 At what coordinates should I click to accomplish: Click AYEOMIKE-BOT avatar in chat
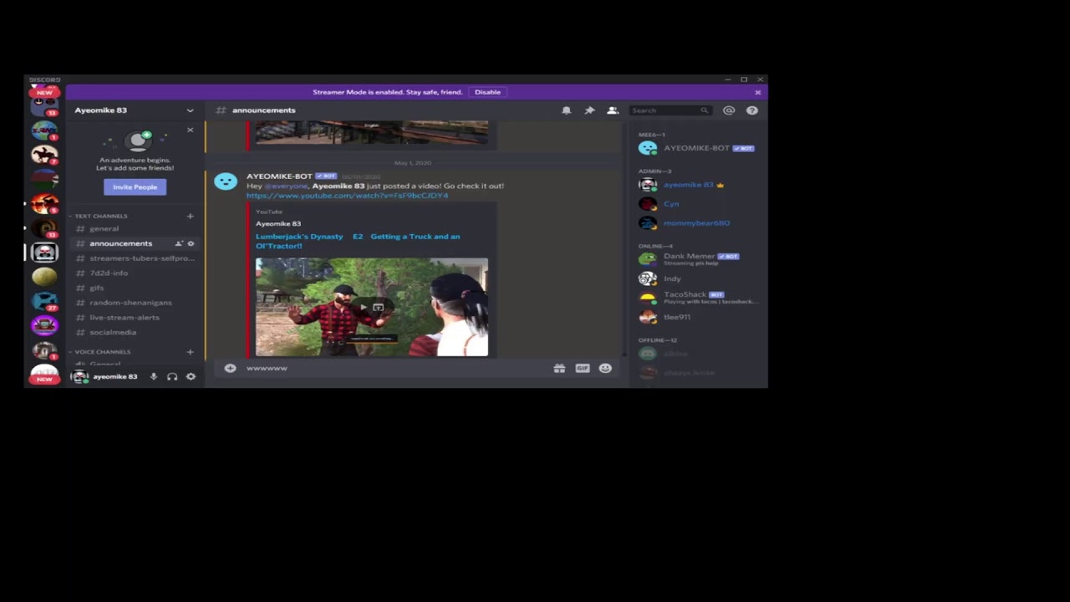225,181
